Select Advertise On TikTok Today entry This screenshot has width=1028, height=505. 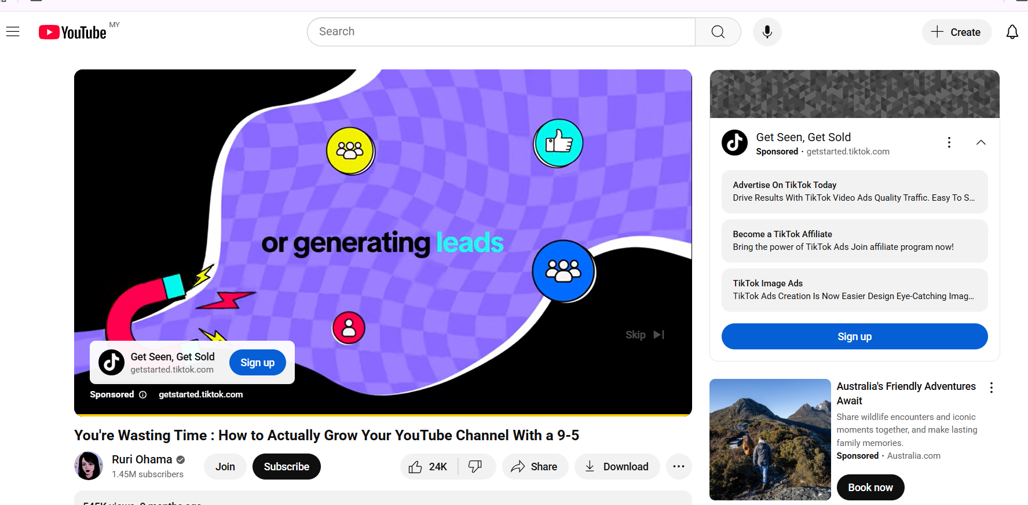click(854, 191)
